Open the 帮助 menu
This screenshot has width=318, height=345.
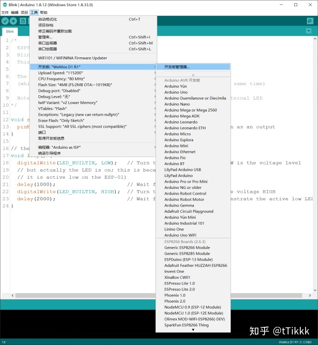44,12
